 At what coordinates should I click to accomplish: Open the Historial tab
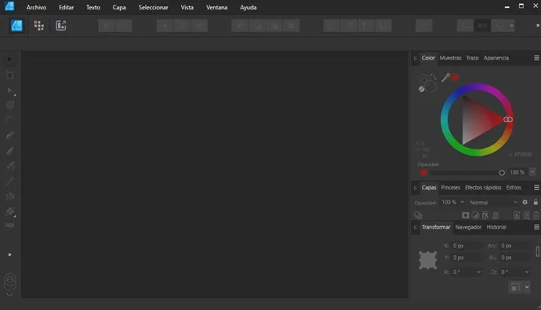[x=496, y=227]
